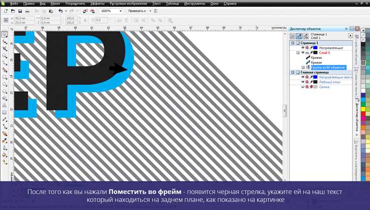Toggle printable icon of Рабочий стол layer
The image size is (370, 210).
pyautogui.click(x=307, y=82)
